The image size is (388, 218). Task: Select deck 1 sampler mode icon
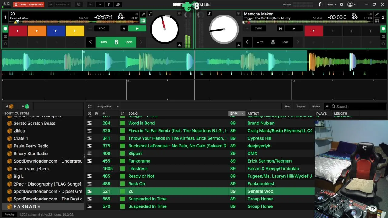(5, 44)
